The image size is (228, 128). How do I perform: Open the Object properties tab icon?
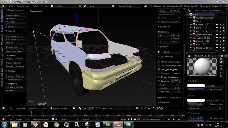(209, 56)
